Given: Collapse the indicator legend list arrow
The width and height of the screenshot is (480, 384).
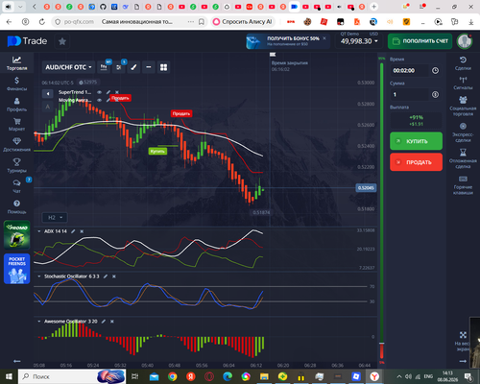Looking at the screenshot, I should point(48,94).
